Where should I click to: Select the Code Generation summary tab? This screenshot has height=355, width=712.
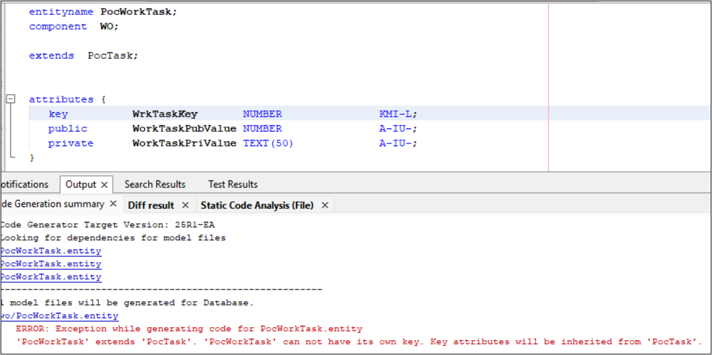52,204
